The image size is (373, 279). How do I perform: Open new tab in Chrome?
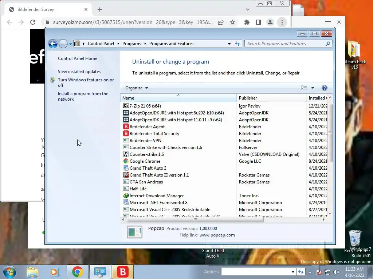coord(100,9)
